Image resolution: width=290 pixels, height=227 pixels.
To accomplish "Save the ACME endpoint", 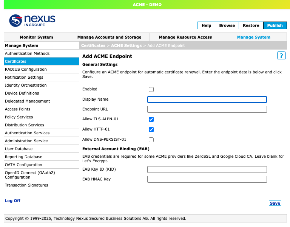I will [x=275, y=203].
